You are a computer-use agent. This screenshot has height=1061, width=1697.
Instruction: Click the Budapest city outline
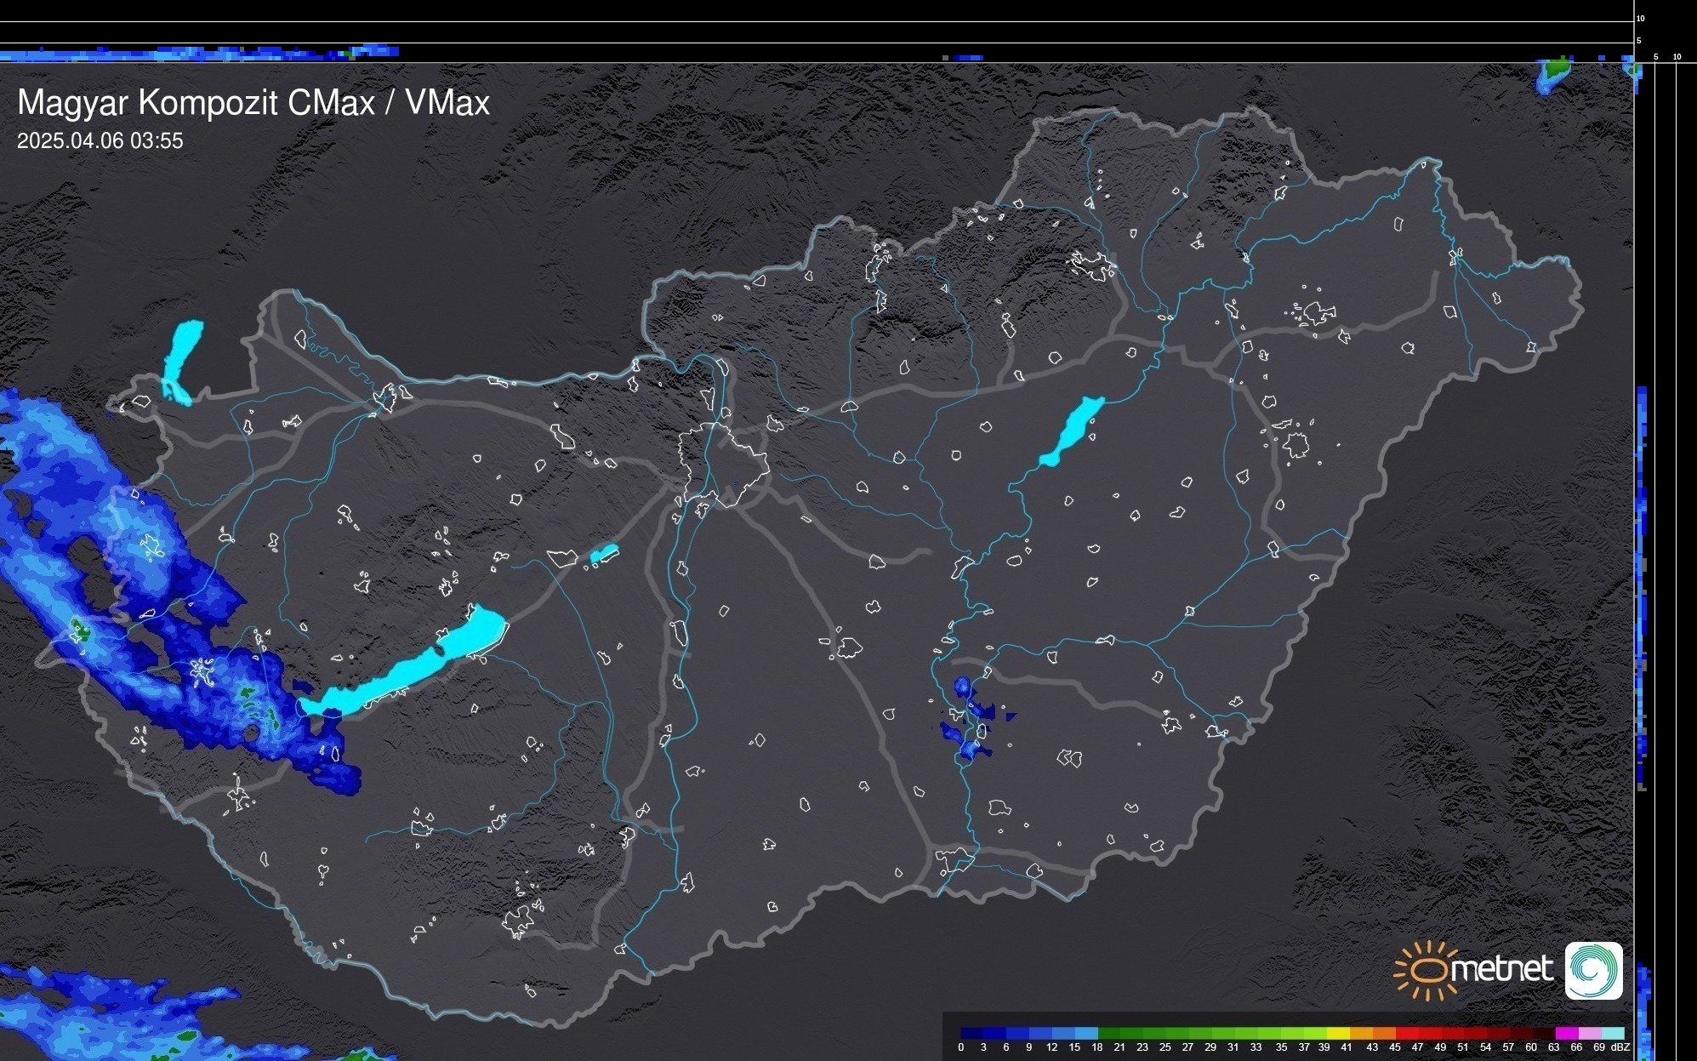pyautogui.click(x=725, y=464)
